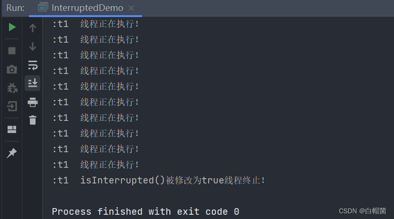Image resolution: width=394 pixels, height=219 pixels.
Task: Click the exit arrow icon
Action: (x=12, y=106)
